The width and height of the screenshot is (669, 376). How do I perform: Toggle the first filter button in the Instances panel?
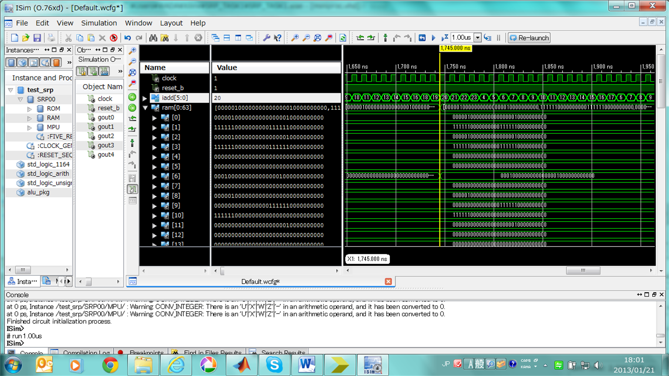(x=11, y=63)
